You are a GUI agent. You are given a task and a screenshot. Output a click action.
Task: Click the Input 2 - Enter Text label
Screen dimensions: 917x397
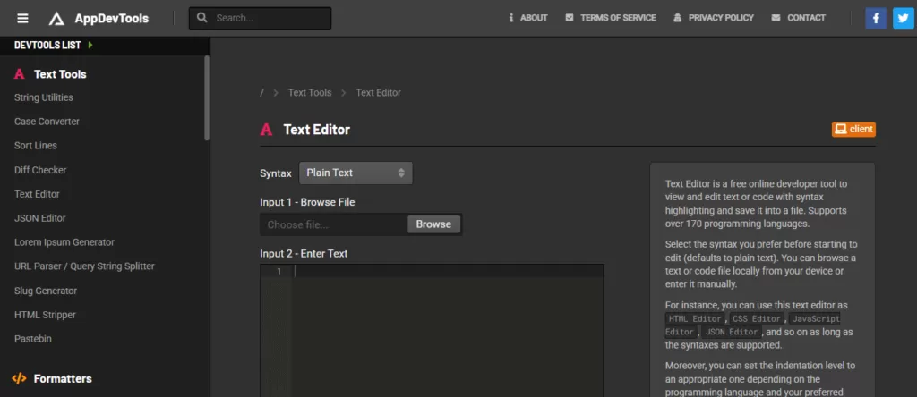tap(304, 253)
